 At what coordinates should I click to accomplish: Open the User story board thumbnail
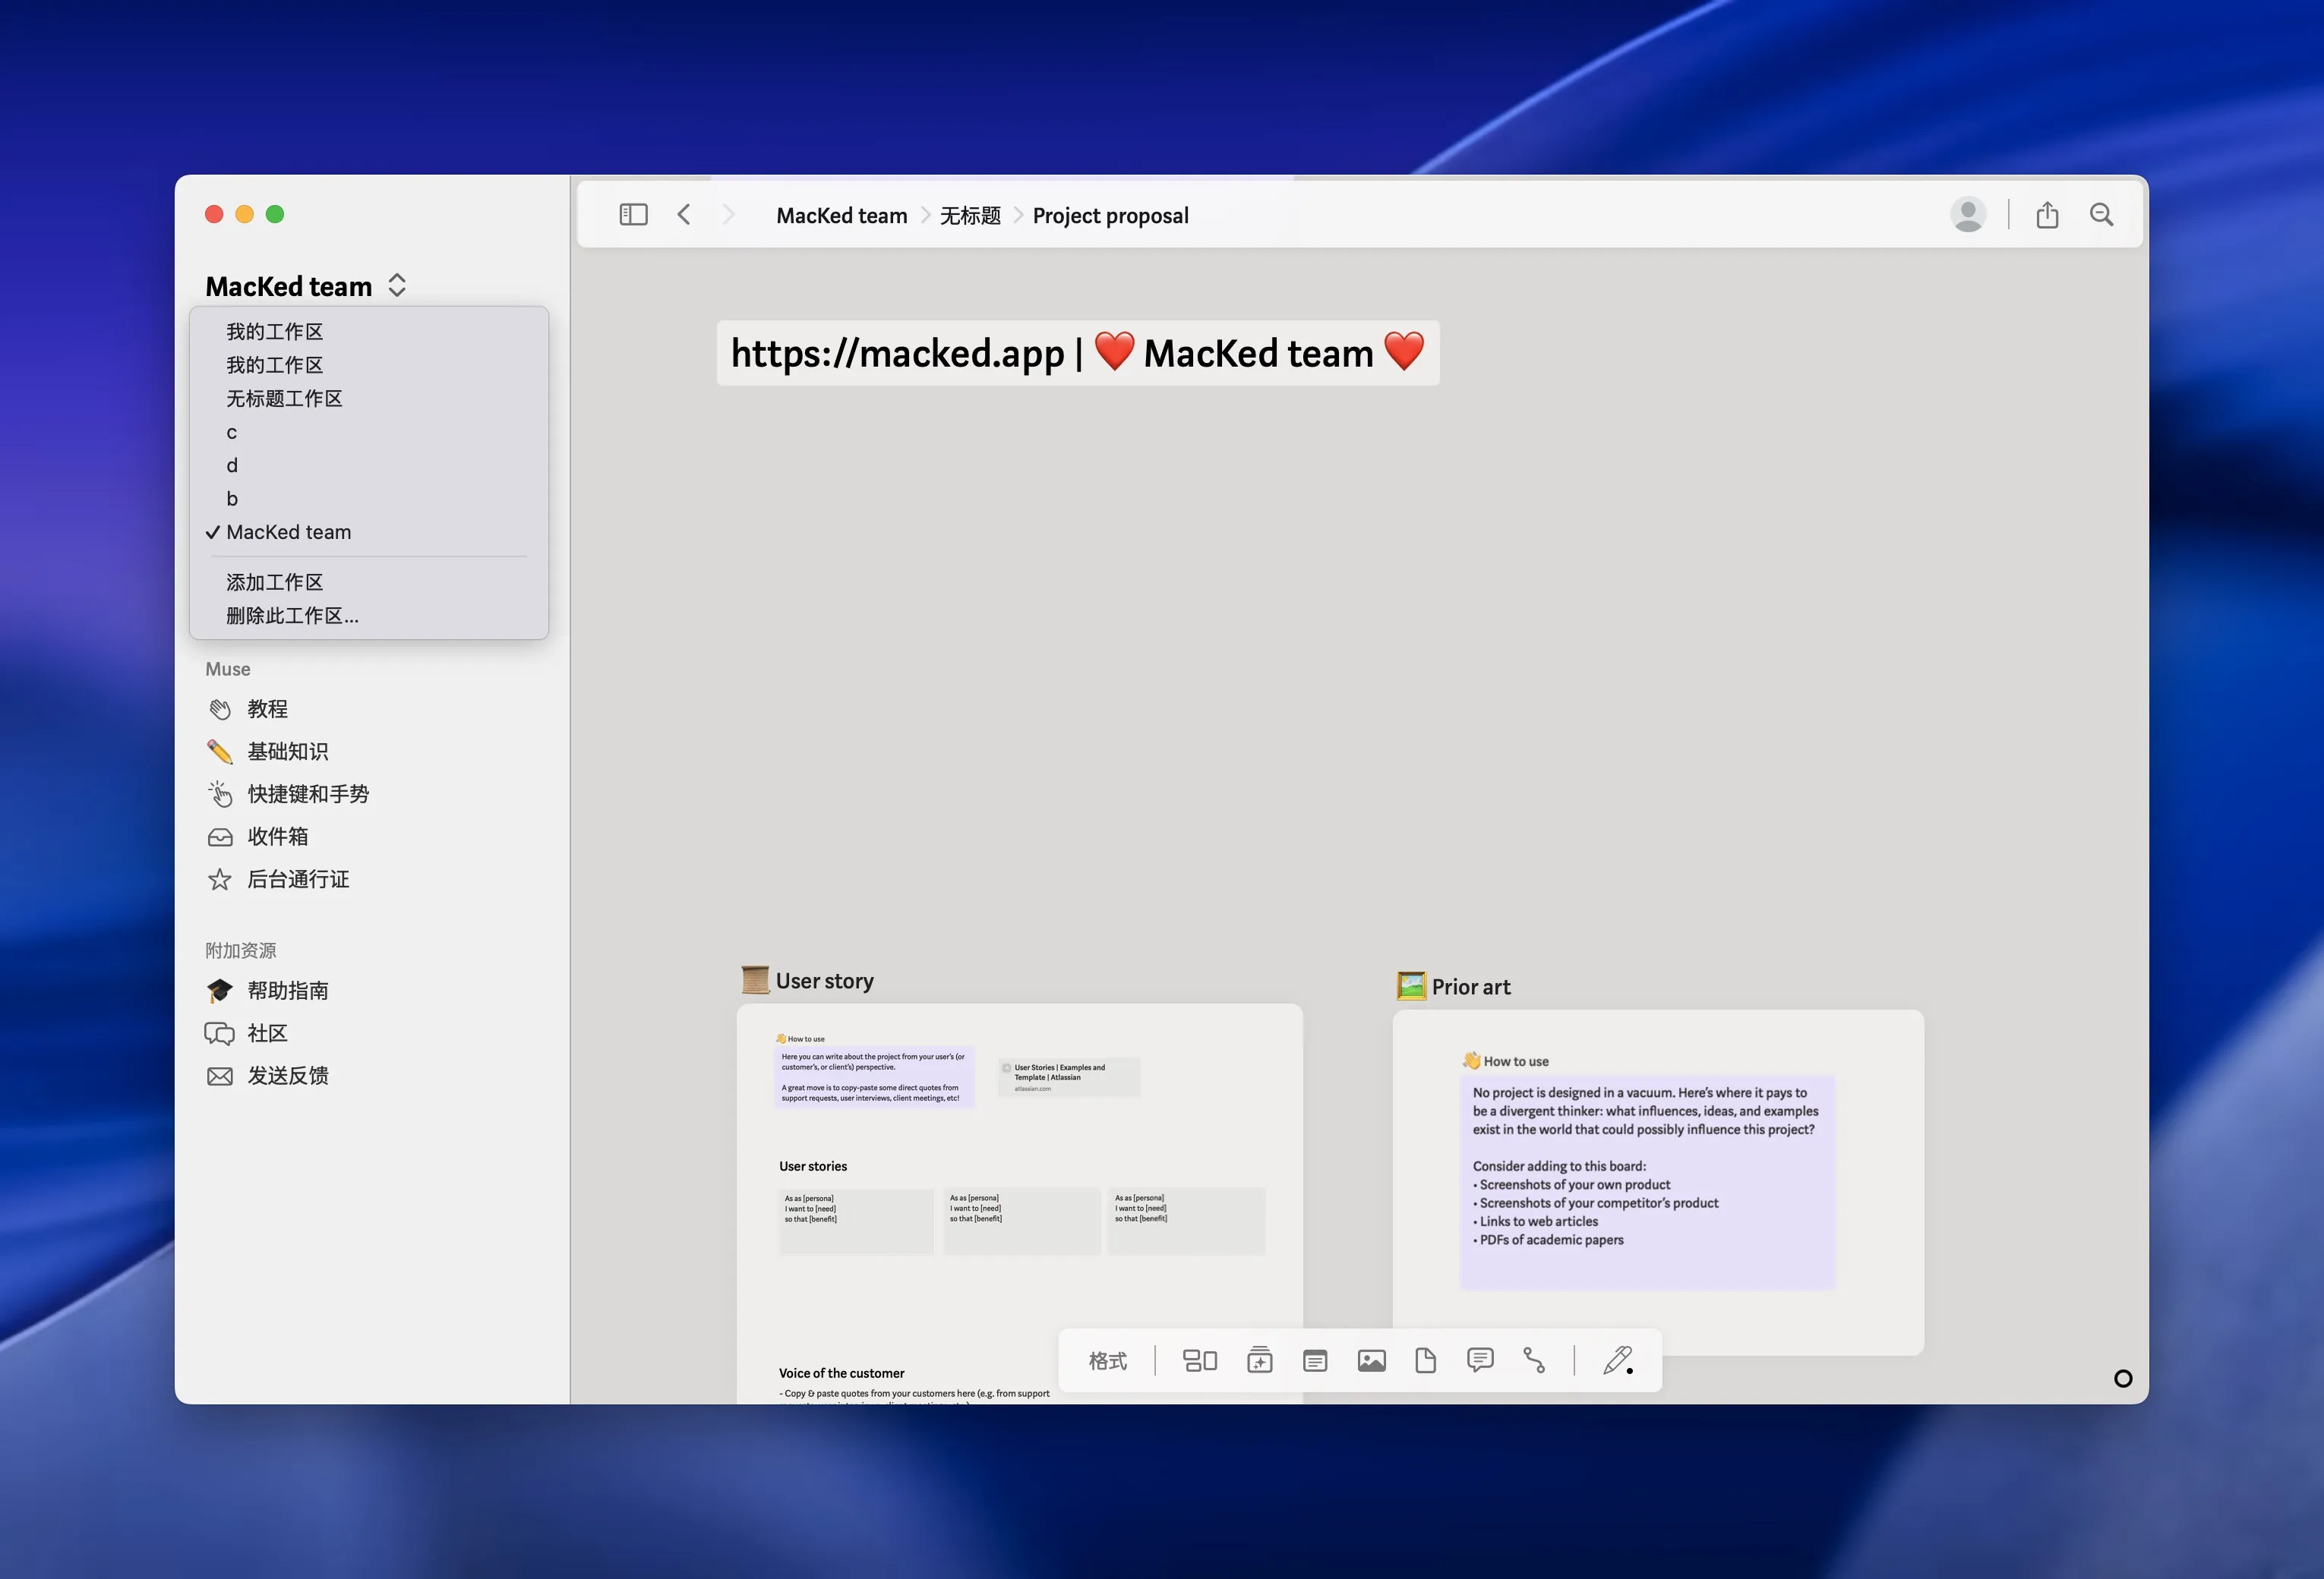pos(1020,1203)
